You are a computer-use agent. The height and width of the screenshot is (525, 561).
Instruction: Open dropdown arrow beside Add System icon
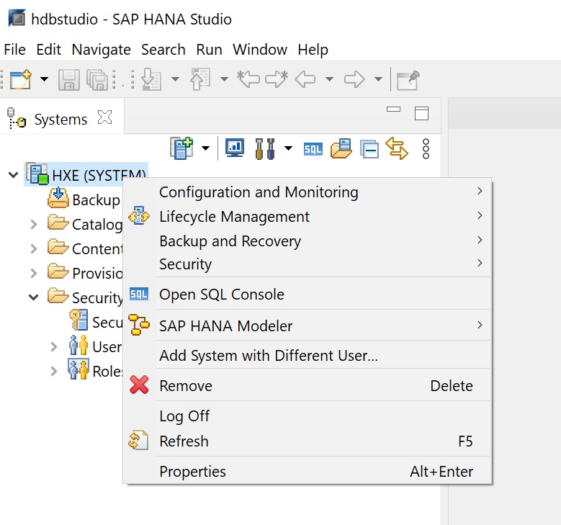[206, 149]
